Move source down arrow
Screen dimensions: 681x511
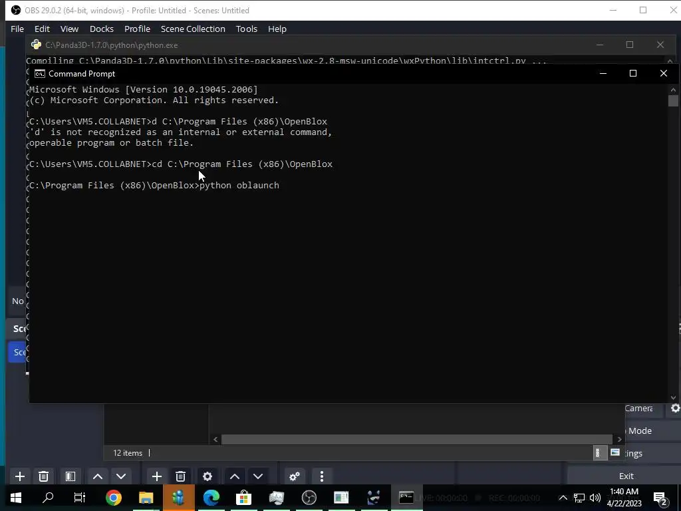[258, 476]
